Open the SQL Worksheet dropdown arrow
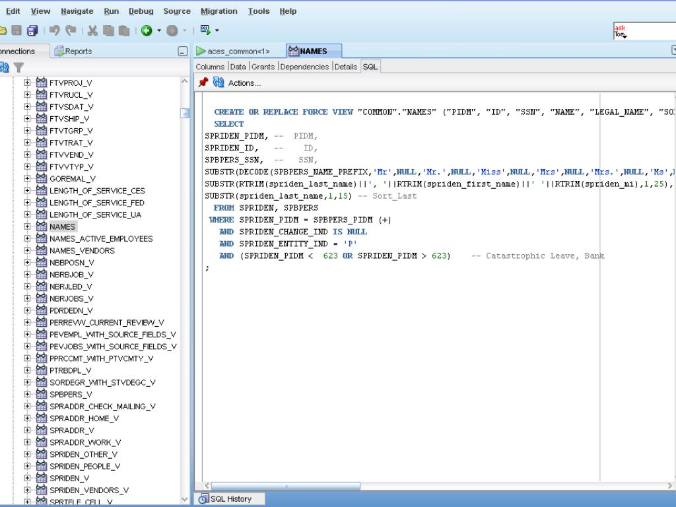This screenshot has height=507, width=676. (217, 30)
